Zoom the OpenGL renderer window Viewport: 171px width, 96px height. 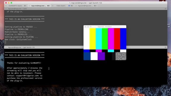pyautogui.click(x=91, y=27)
